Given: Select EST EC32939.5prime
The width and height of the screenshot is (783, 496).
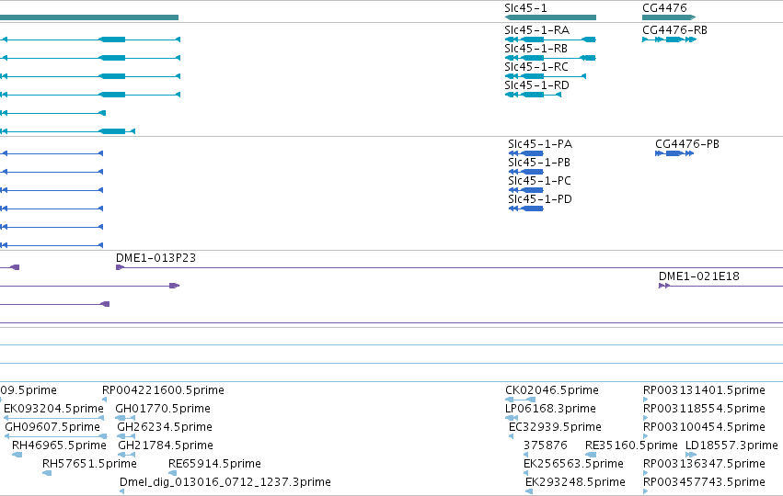Looking at the screenshot, I should (x=555, y=427).
